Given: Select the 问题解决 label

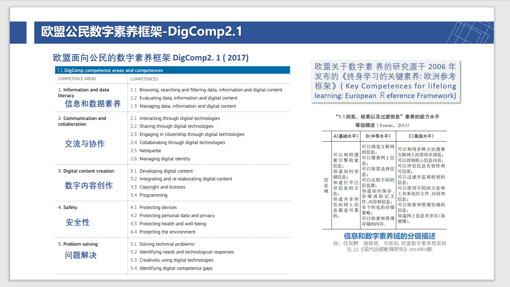Looking at the screenshot, I should click(81, 255).
